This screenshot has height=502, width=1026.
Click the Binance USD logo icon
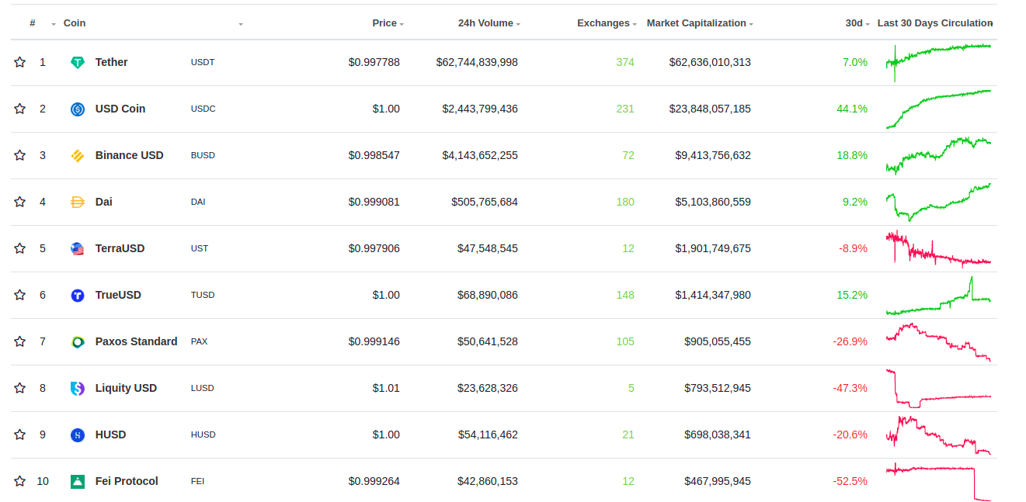[x=78, y=155]
